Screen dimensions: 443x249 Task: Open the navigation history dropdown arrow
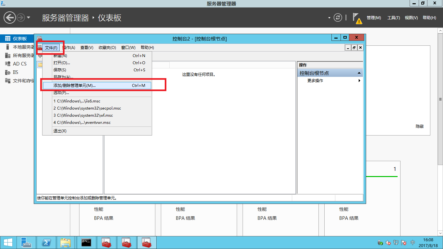pyautogui.click(x=29, y=18)
